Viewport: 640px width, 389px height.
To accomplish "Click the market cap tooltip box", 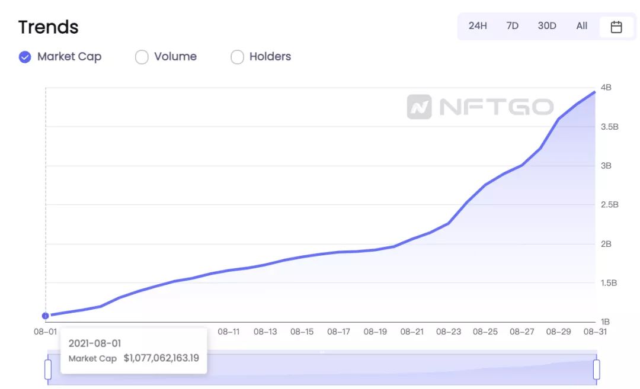I will pos(134,351).
